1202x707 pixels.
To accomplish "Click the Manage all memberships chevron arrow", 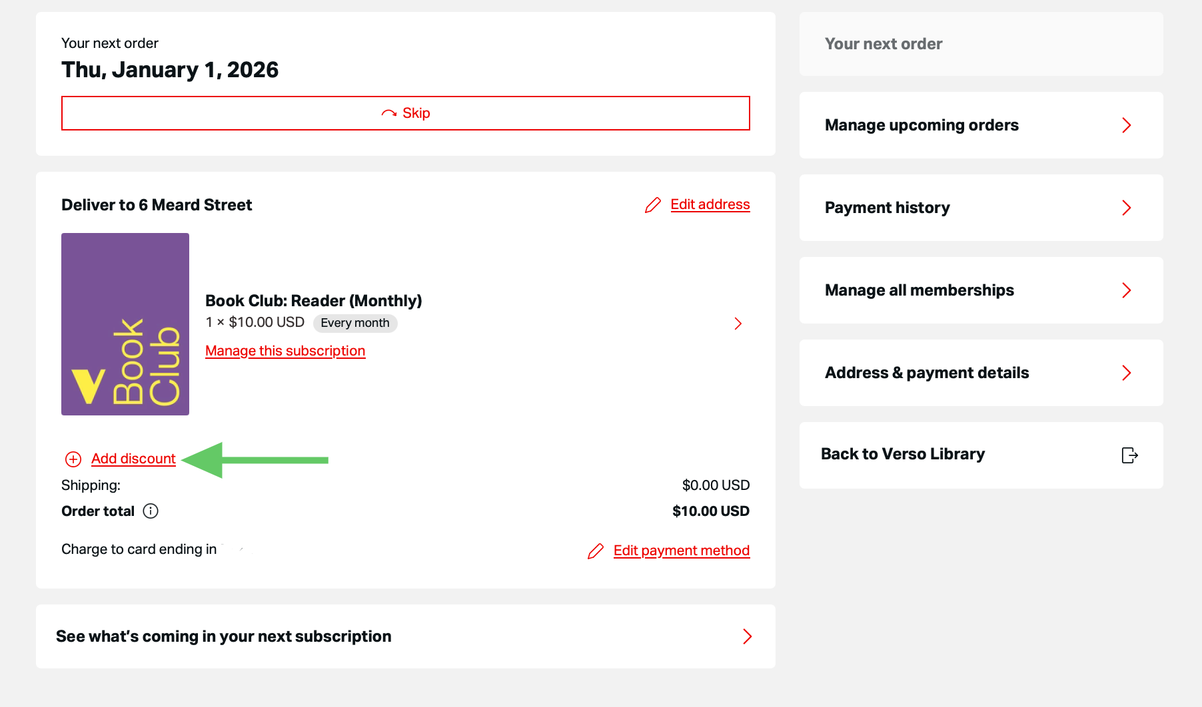I will [1126, 290].
